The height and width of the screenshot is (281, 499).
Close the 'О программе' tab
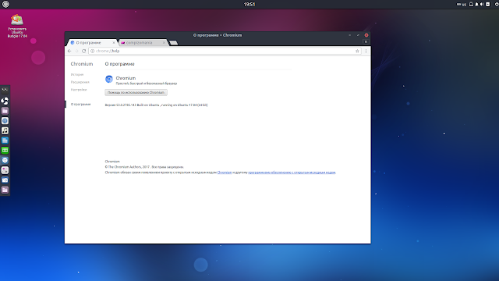[114, 43]
